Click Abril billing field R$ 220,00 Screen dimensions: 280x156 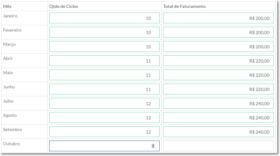[218, 61]
